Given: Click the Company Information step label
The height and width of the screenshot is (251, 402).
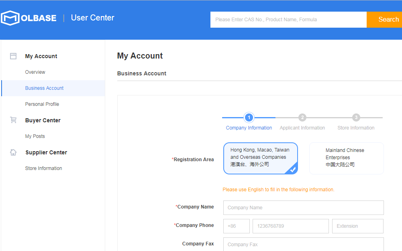Looking at the screenshot, I should [249, 128].
